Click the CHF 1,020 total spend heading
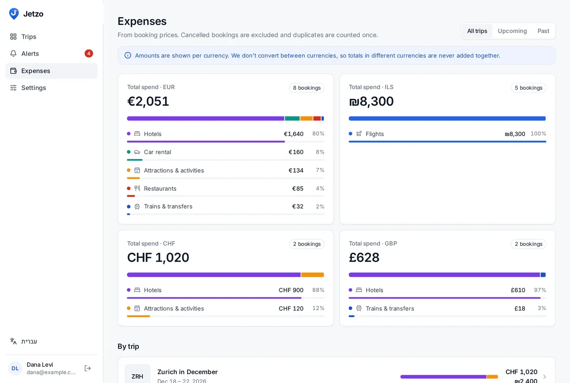Image resolution: width=570 pixels, height=383 pixels. 158,257
